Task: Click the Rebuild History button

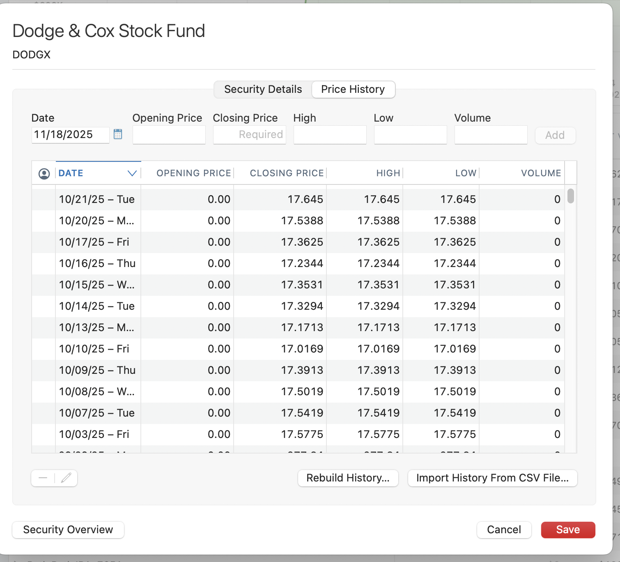Action: point(348,478)
